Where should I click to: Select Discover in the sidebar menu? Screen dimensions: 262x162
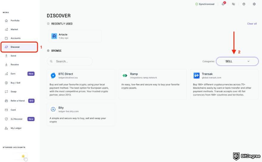[x=19, y=47]
